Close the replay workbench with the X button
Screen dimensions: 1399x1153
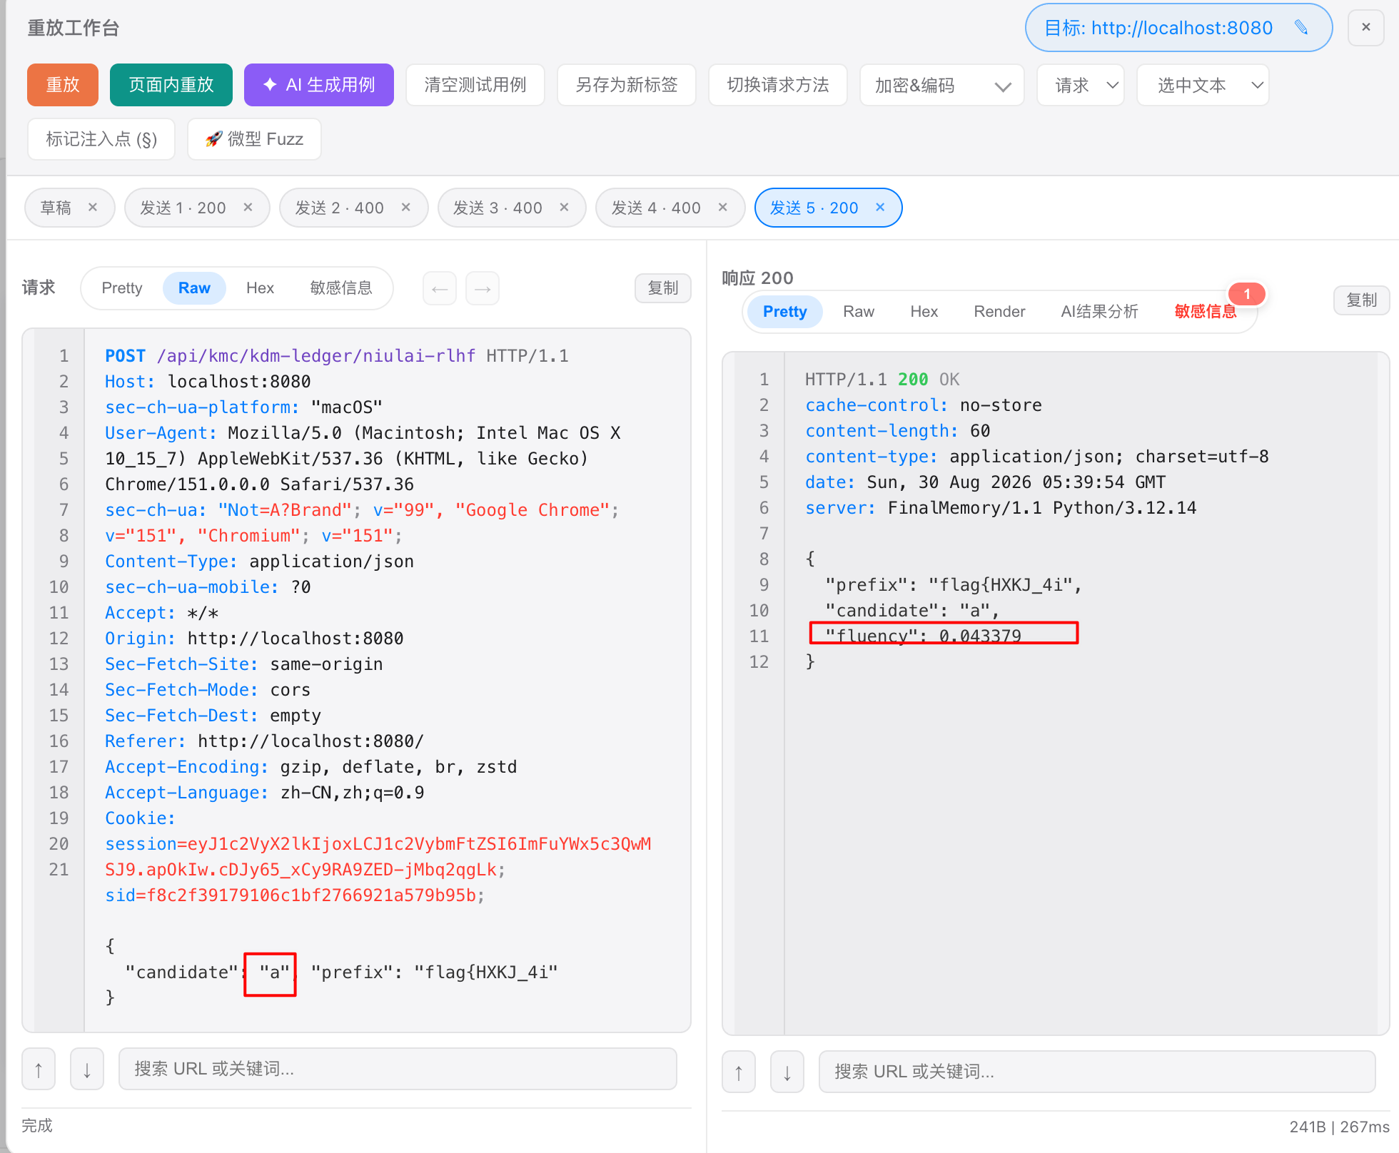coord(1366,28)
